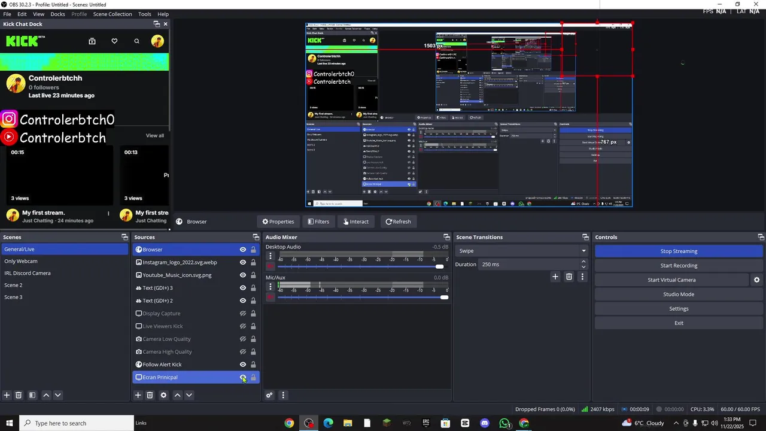Click 'View all' link in Kick dock

[155, 135]
